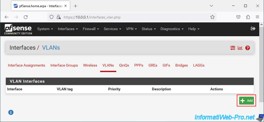264x122 pixels.
Task: Reload the page
Action: tap(26, 17)
